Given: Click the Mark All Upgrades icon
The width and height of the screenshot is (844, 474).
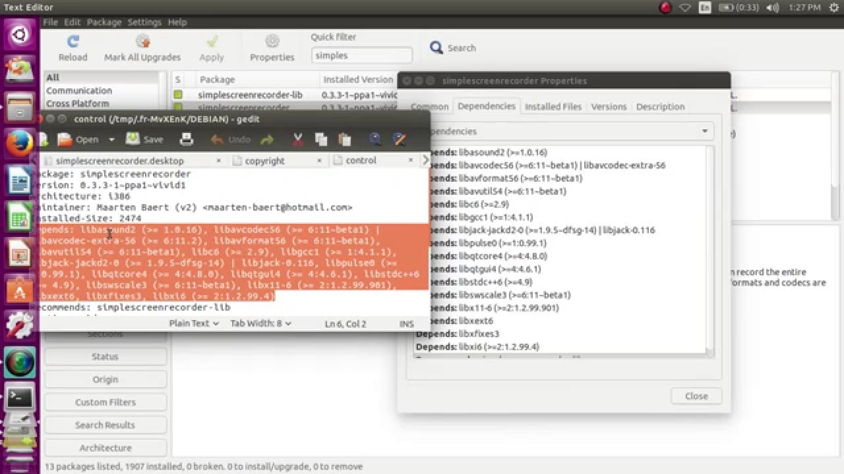Looking at the screenshot, I should click(x=142, y=41).
